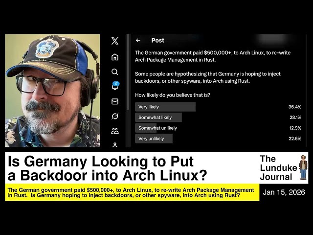Select the 'Somewhat likely' poll bar
This screenshot has height=235, width=313.
click(x=158, y=117)
